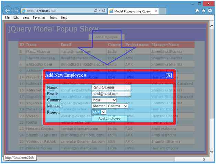Open the View menu

click(x=26, y=17)
